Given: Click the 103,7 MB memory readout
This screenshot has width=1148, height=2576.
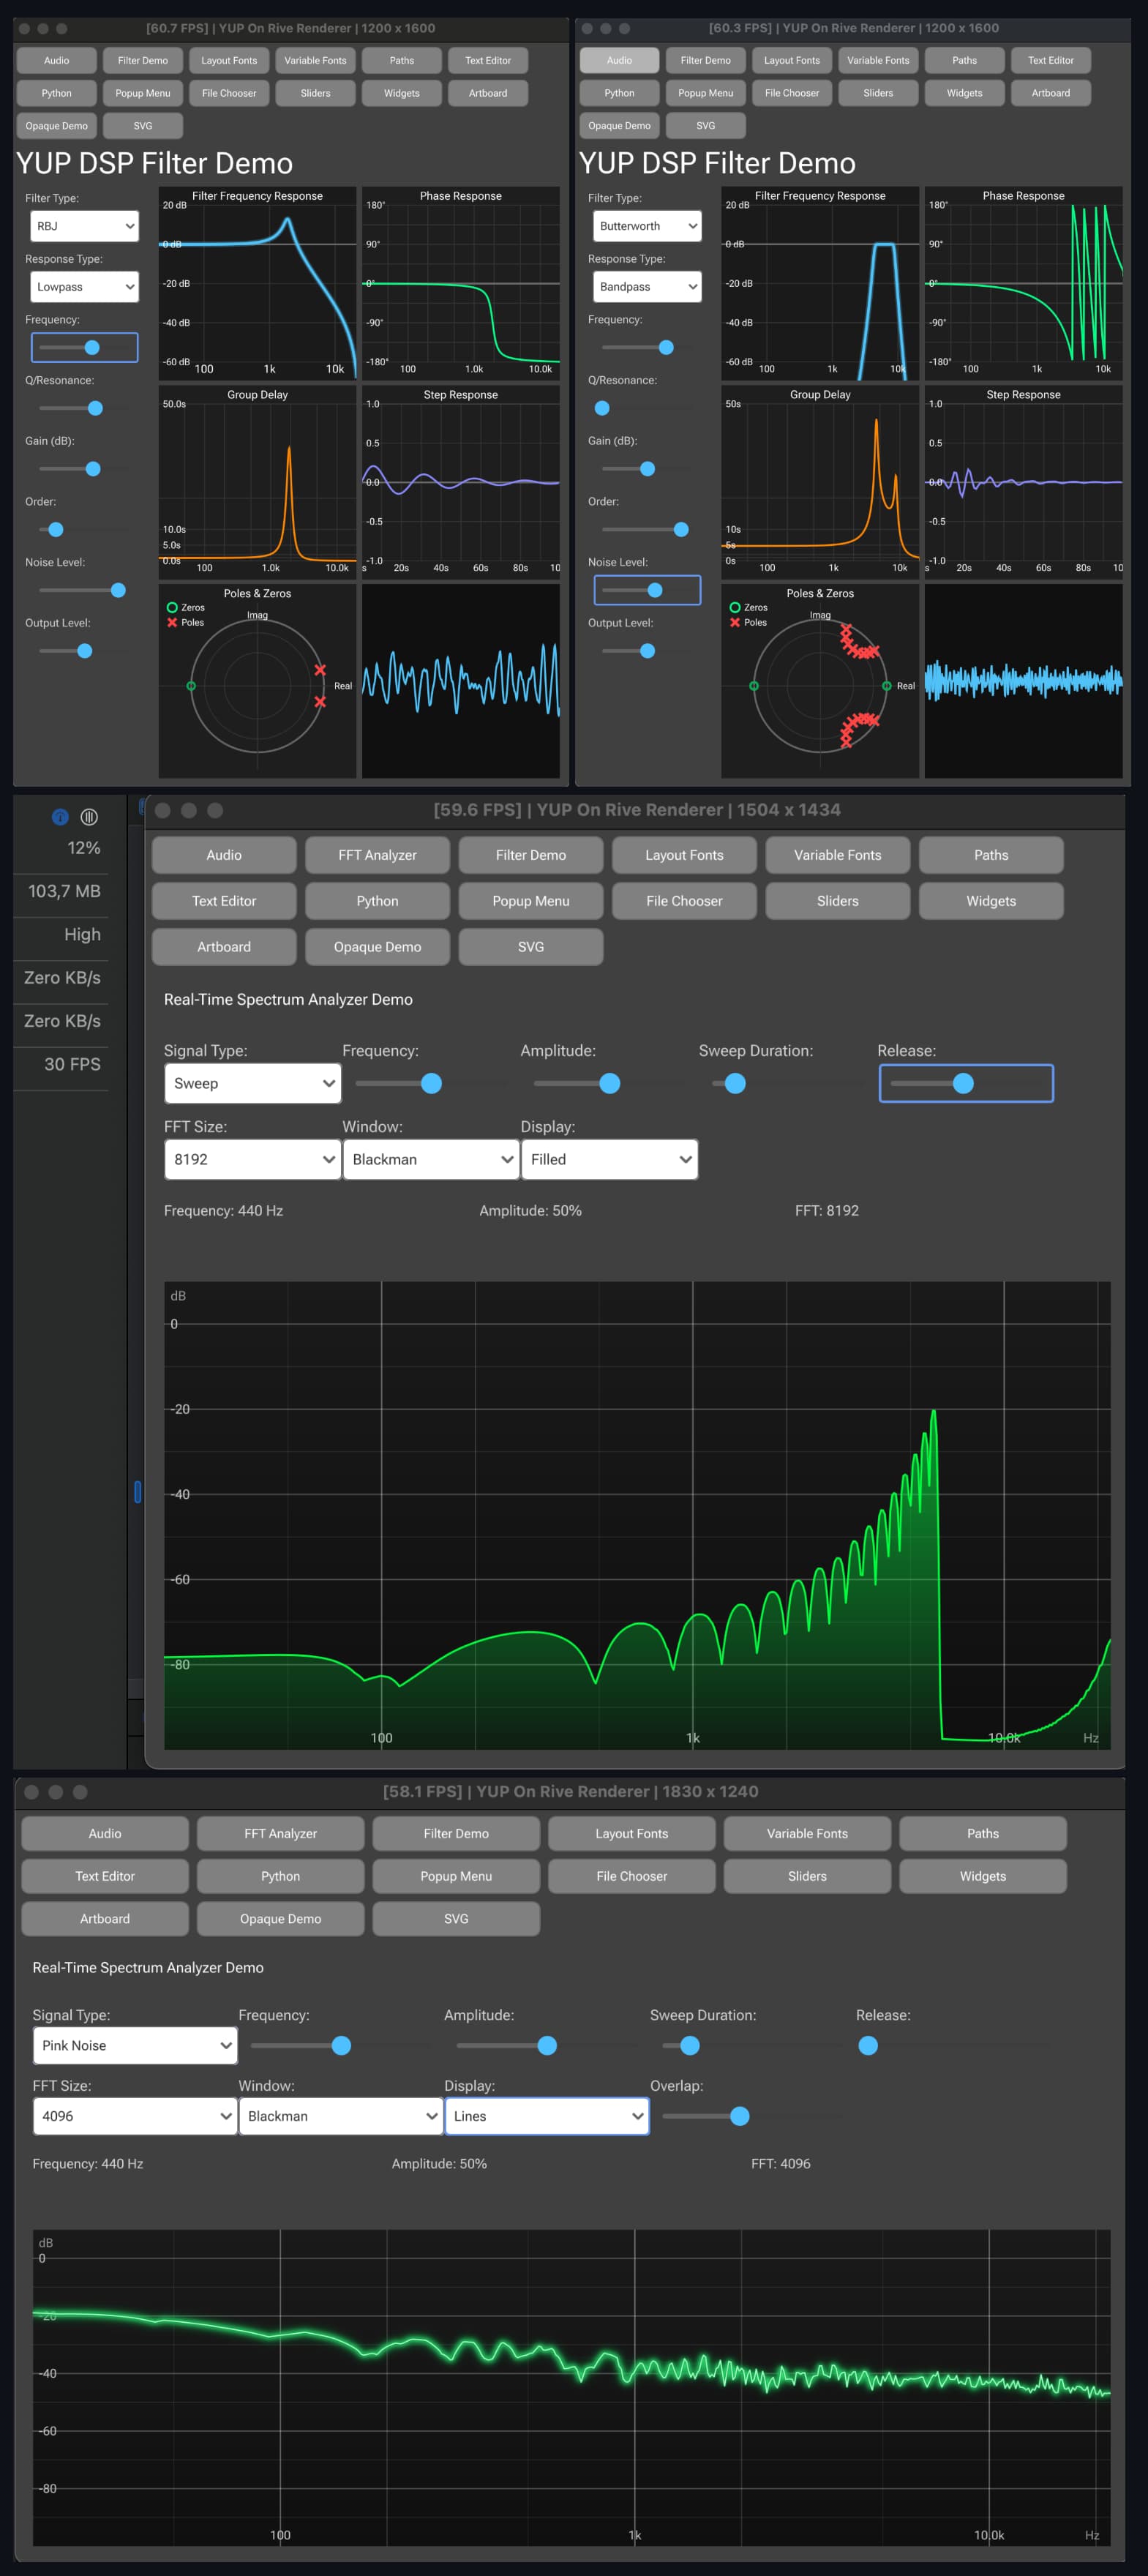Looking at the screenshot, I should pos(64,891).
